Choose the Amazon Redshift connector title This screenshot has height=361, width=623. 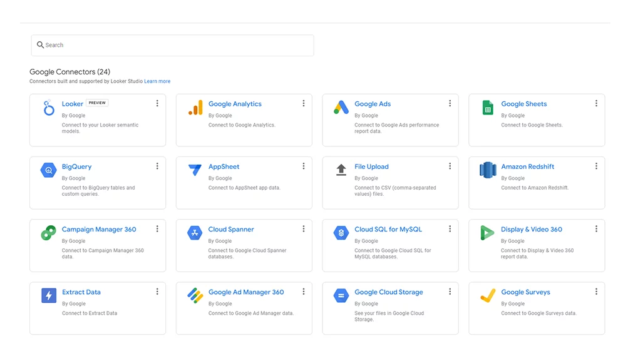click(528, 166)
